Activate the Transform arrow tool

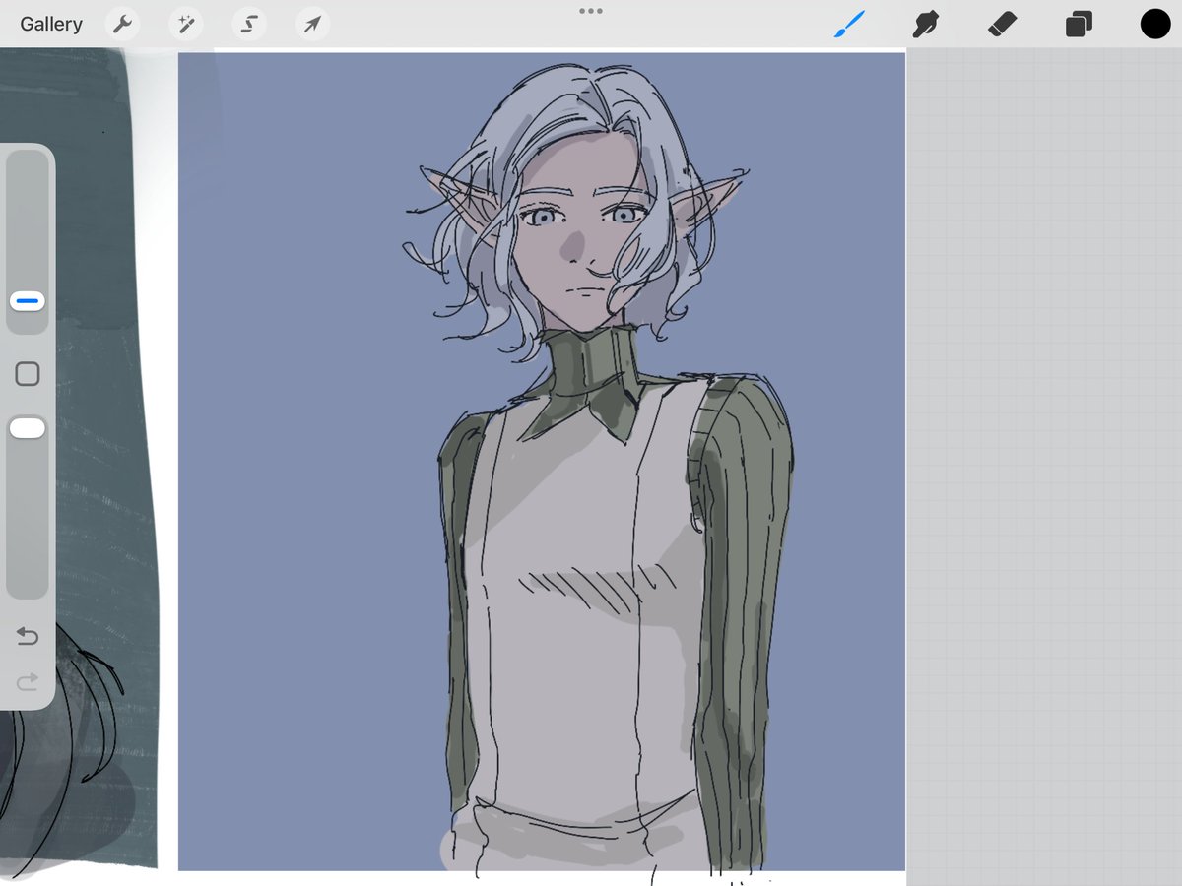pyautogui.click(x=312, y=24)
